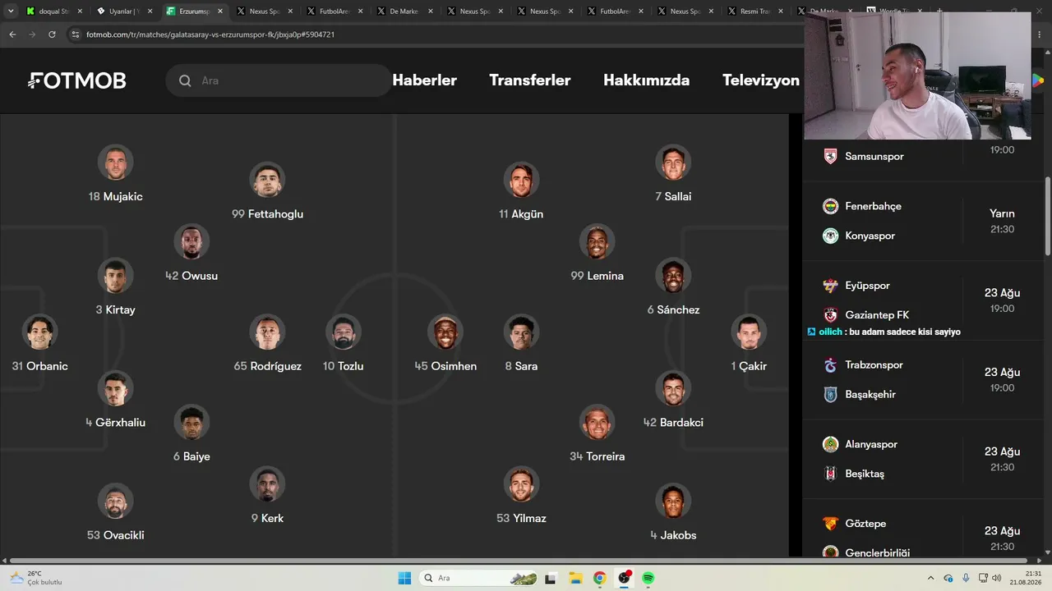Open Task View from the taskbar

(551, 578)
